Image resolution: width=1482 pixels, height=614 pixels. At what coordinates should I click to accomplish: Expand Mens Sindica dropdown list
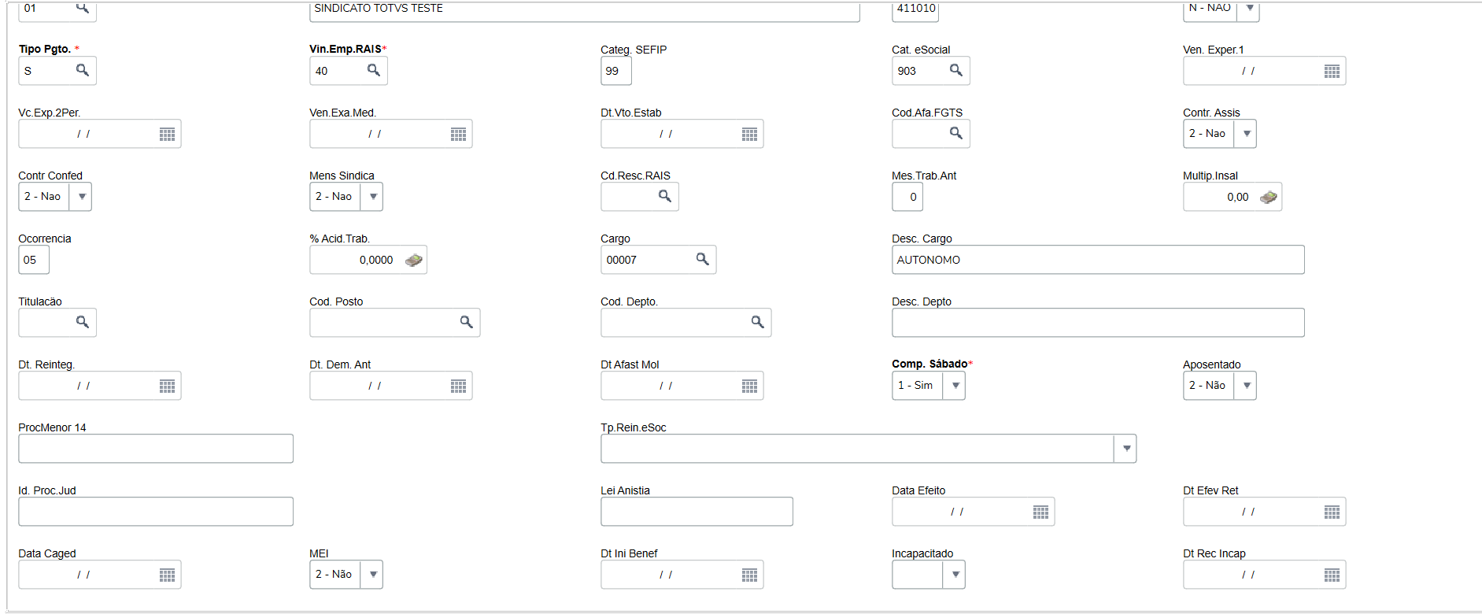coord(373,197)
